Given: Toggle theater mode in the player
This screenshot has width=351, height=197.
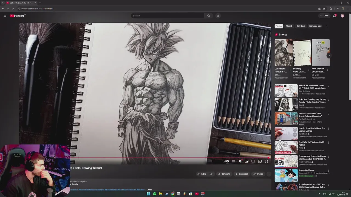Looking at the screenshot, I should point(253,161).
